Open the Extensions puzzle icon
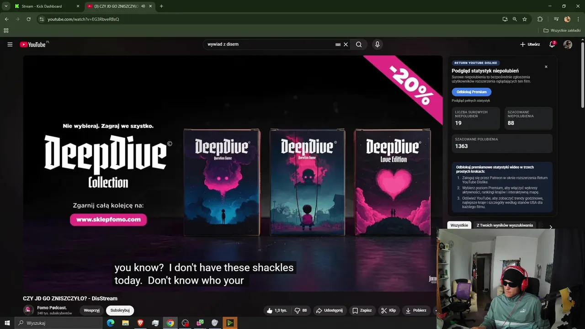Screen dimensions: 585x329 pyautogui.click(x=540, y=19)
